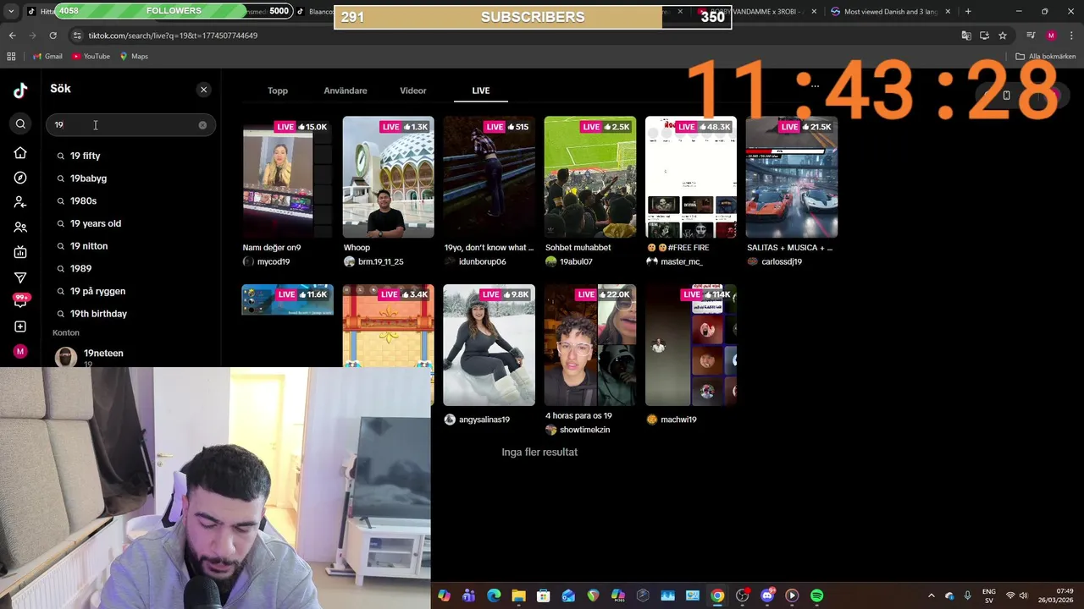This screenshot has height=609, width=1084.
Task: Click the upload plus icon in sidebar
Action: 20,326
